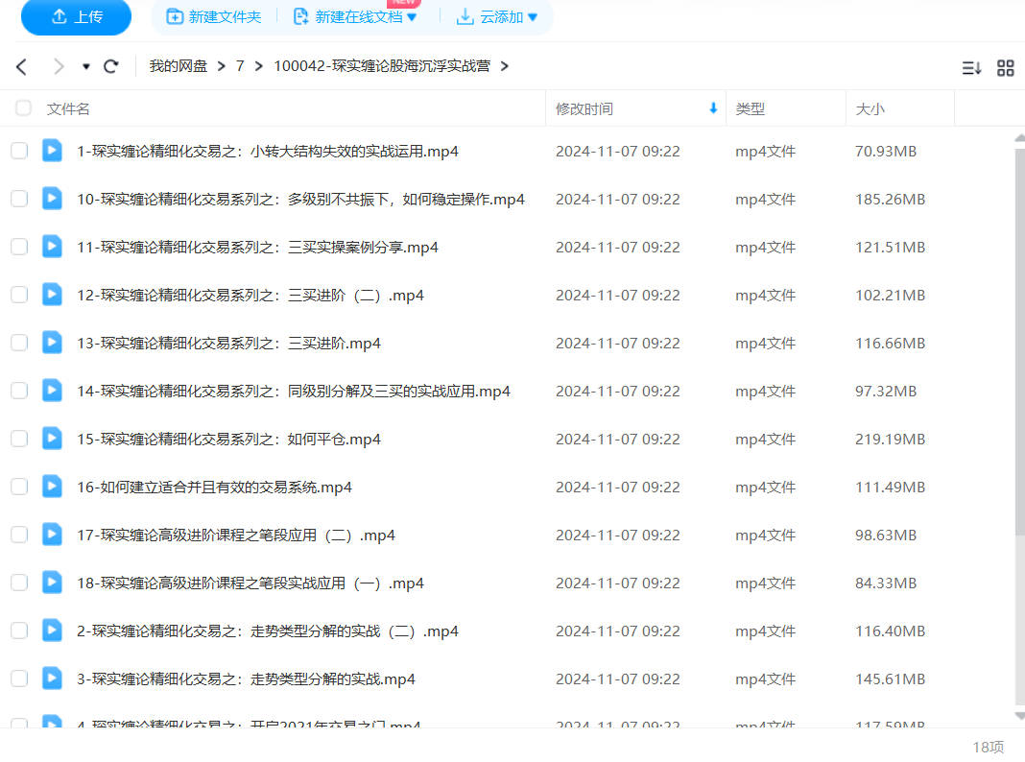This screenshot has width=1025, height=762.
Task: Go back with the left arrow
Action: (x=21, y=66)
